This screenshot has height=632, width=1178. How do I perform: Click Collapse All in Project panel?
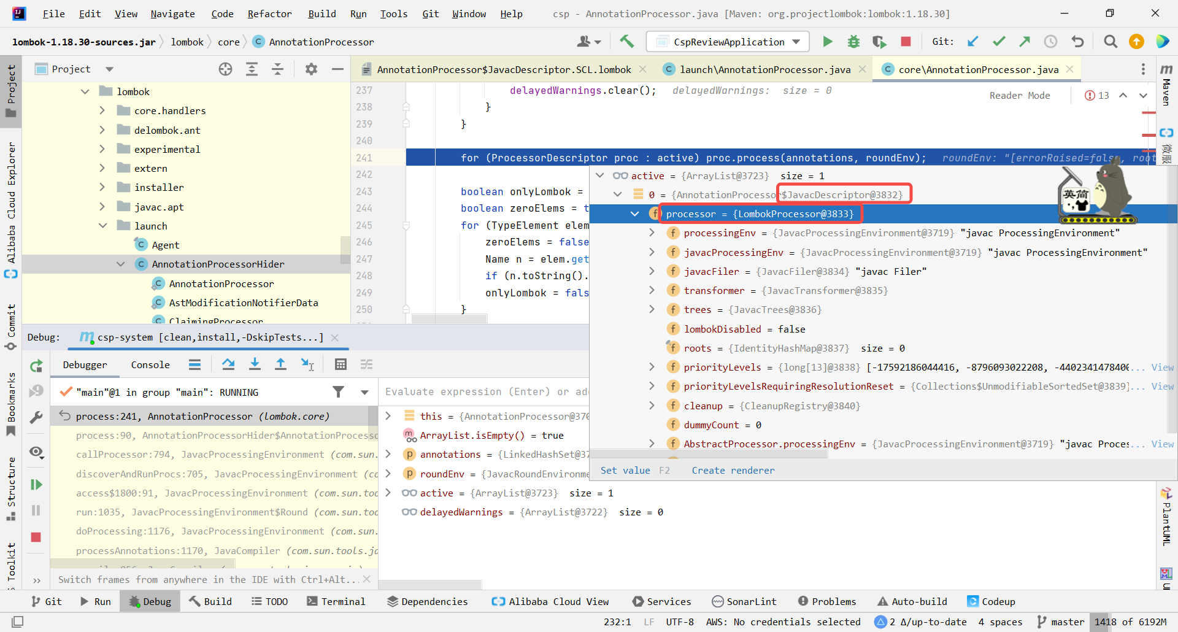(277, 69)
